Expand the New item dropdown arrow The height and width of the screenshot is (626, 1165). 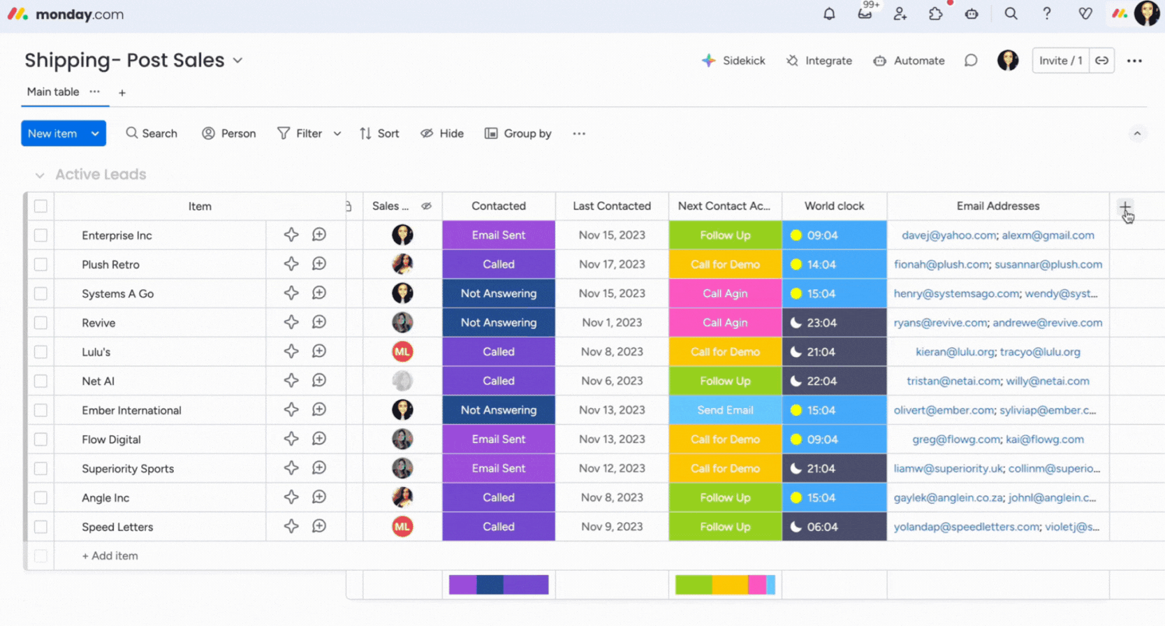pos(95,133)
